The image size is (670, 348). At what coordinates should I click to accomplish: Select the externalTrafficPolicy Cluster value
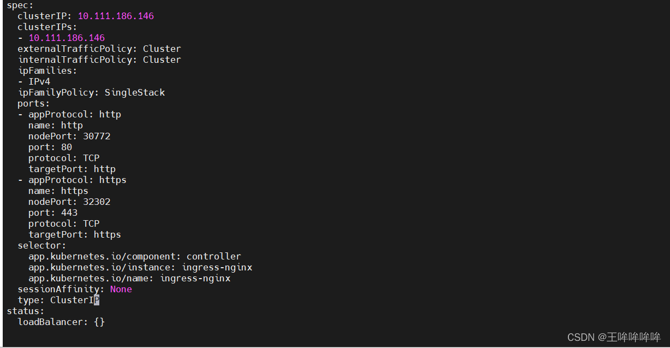coord(161,49)
